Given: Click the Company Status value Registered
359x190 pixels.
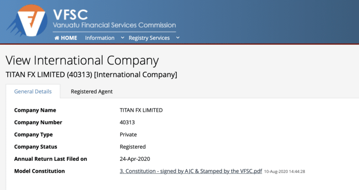Looking at the screenshot, I should 132,147.
